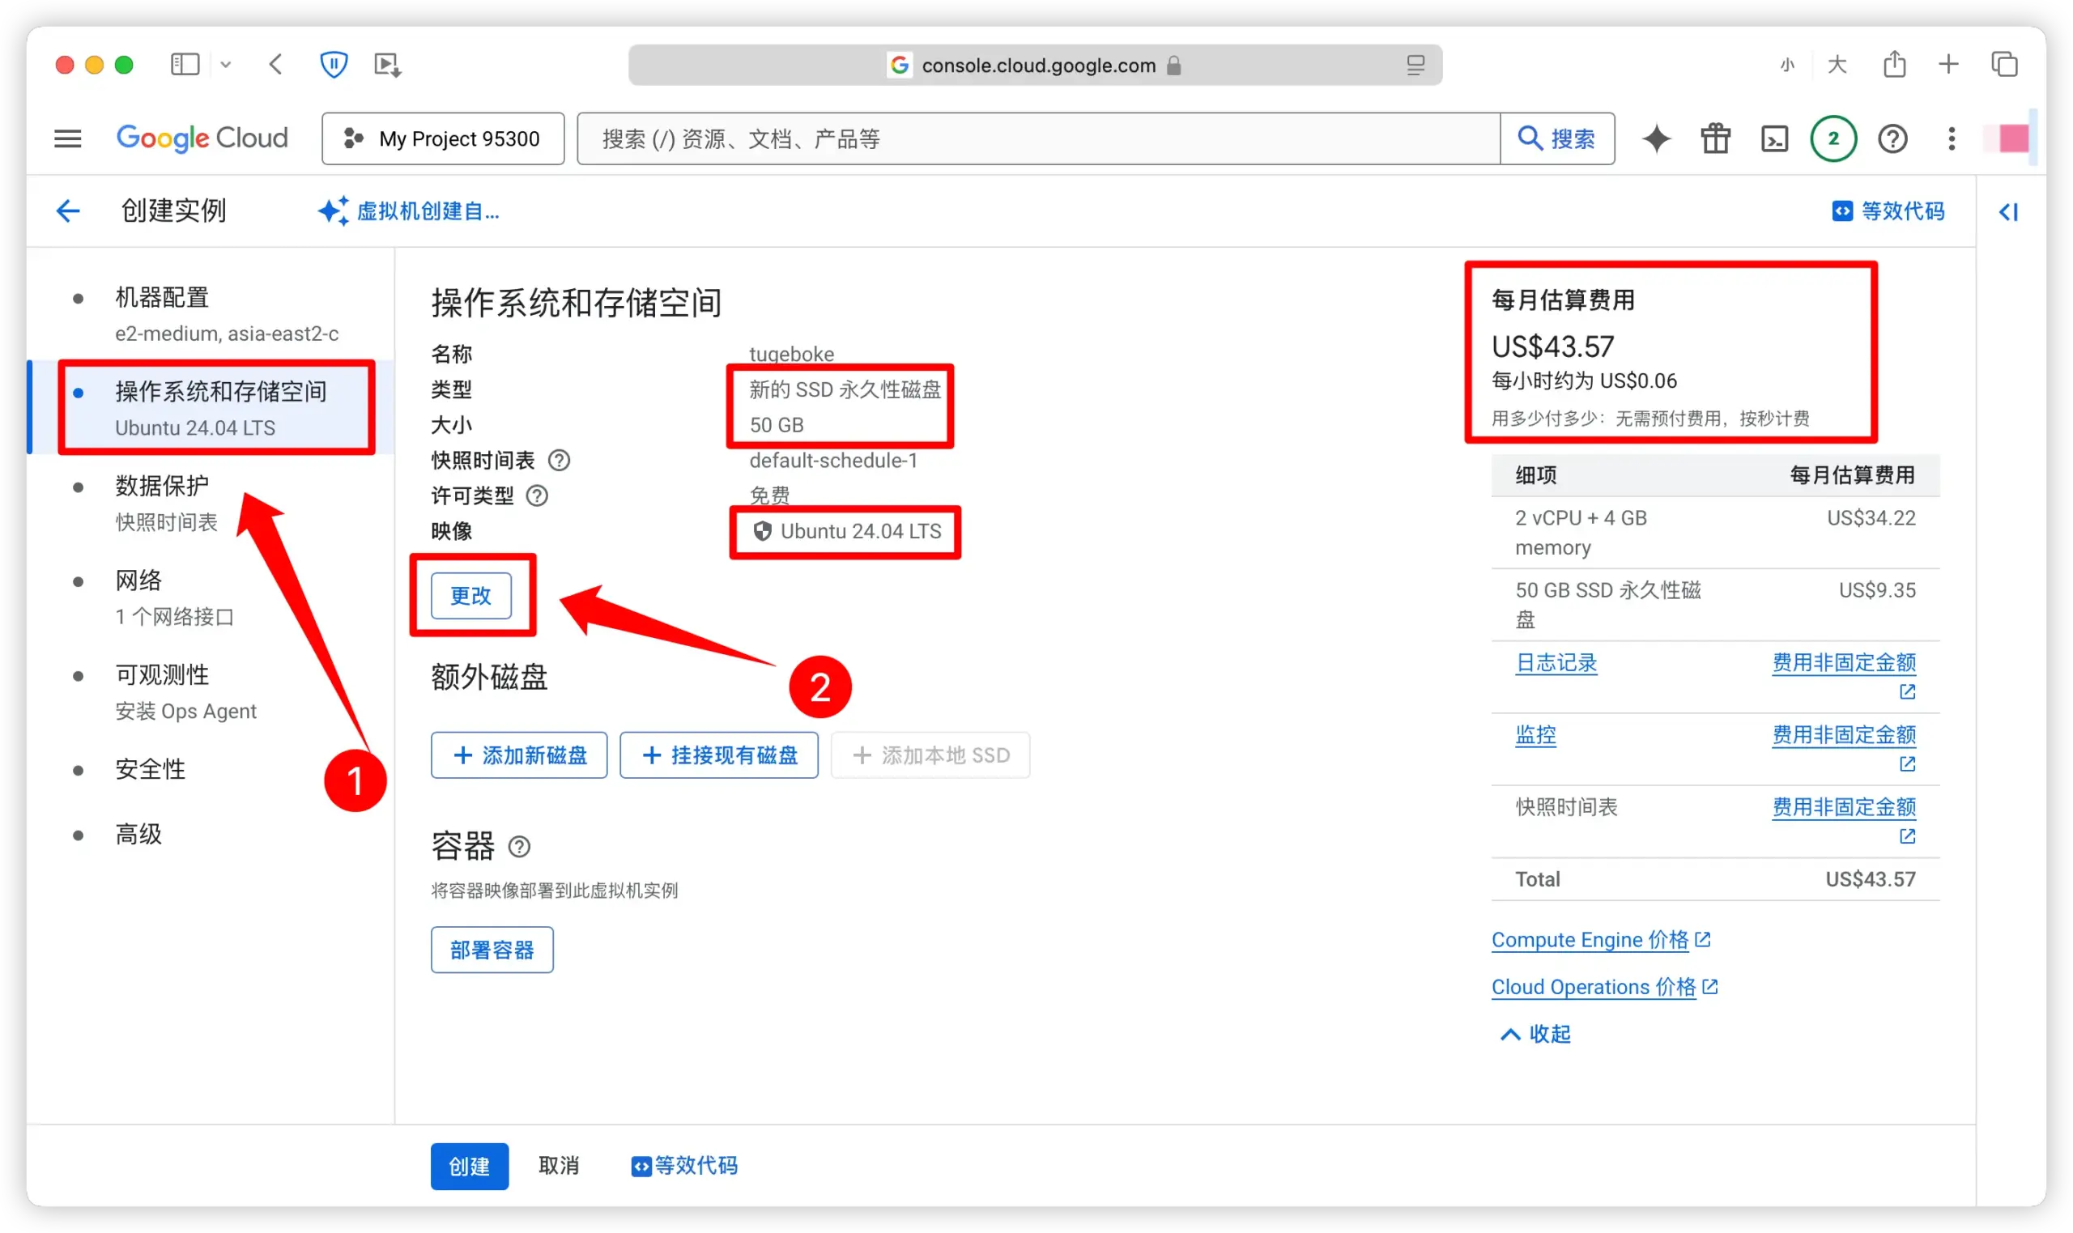Open 虚拟机创建自... assistant link
Viewport: 2073px width, 1233px height.
coord(408,211)
